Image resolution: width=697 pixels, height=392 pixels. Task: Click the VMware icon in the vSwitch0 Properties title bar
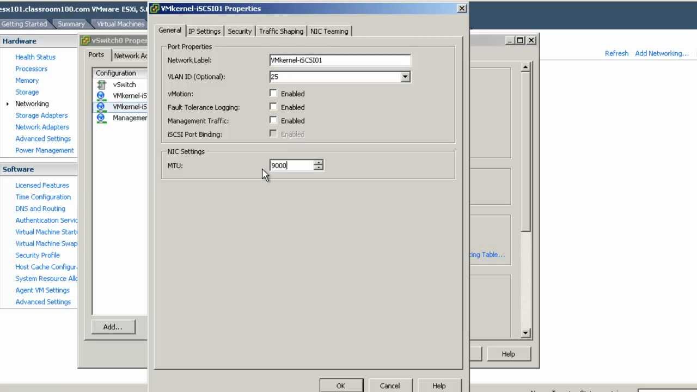85,40
